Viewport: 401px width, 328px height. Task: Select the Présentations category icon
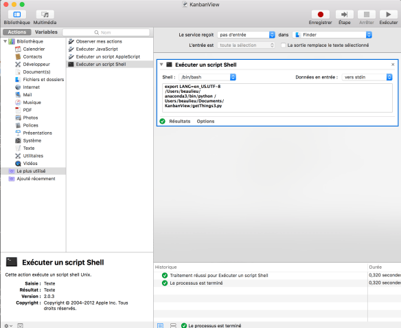pos(18,133)
